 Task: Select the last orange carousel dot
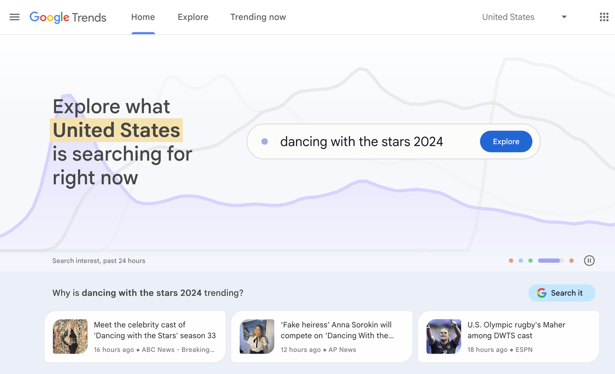[571, 261]
